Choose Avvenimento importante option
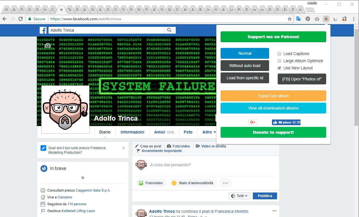 (x=159, y=151)
